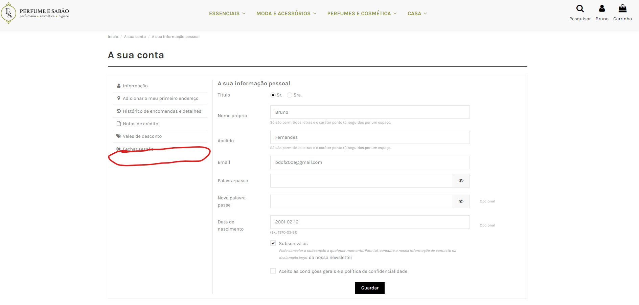Select the Sra. title radio button
Viewport: 639px width, 305px height.
click(x=290, y=95)
